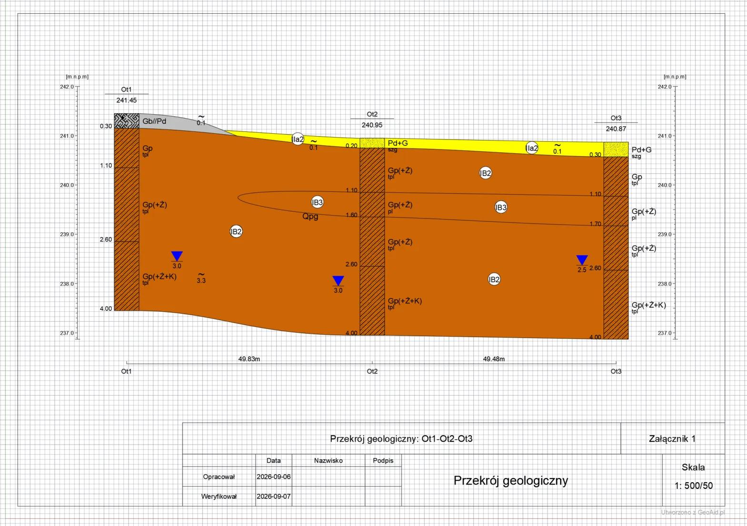Click the Ot3 elevation value 240.87
The image size is (747, 526).
616,129
